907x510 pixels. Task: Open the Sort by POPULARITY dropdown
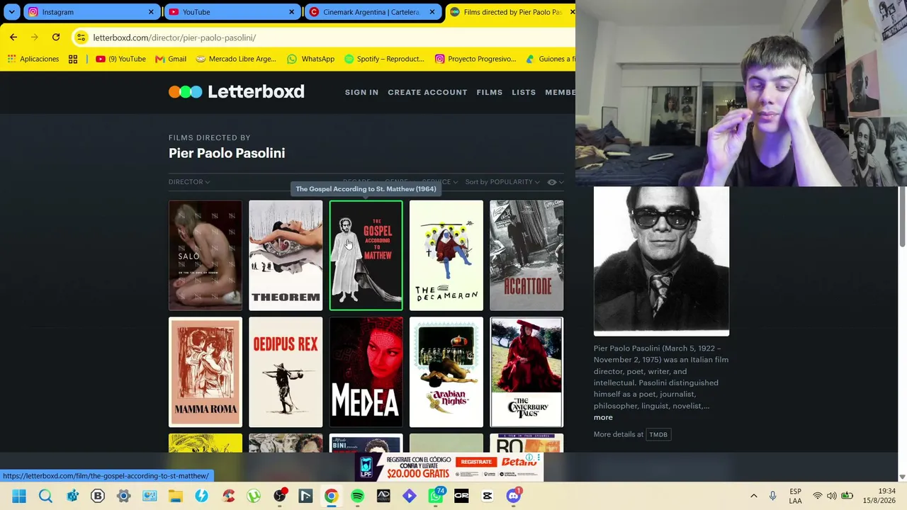point(502,182)
